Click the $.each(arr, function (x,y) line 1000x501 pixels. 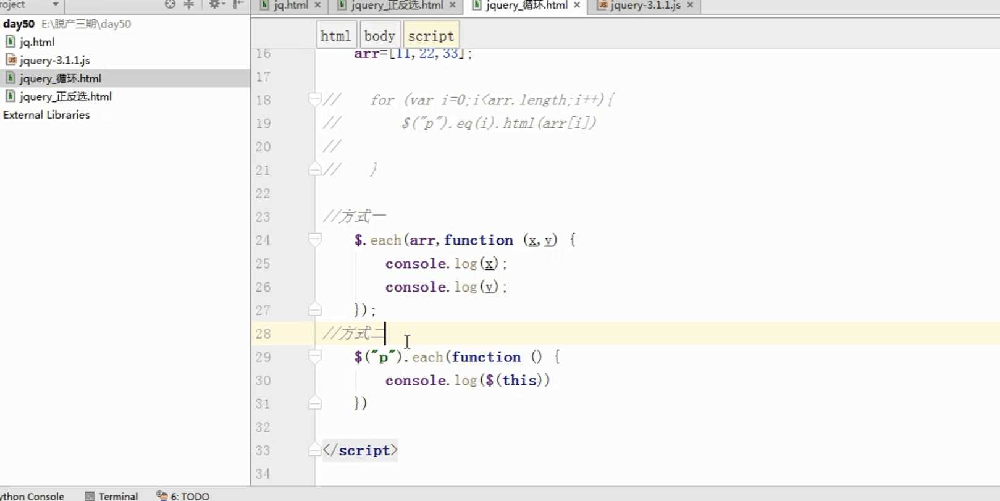pyautogui.click(x=464, y=240)
